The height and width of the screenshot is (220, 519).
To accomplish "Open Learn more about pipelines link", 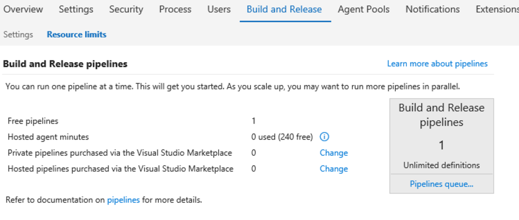I will click(437, 64).
